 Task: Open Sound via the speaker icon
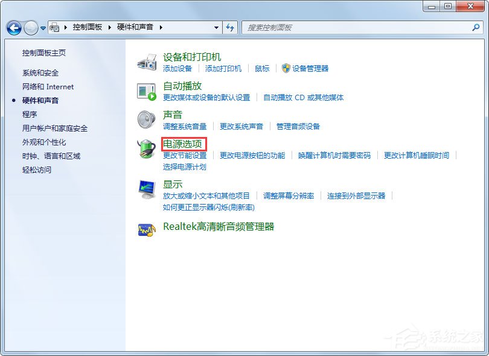[x=146, y=119]
